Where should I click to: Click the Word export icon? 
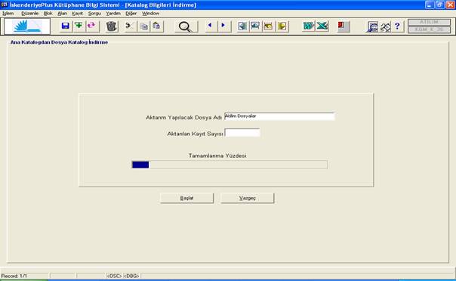coord(308,26)
